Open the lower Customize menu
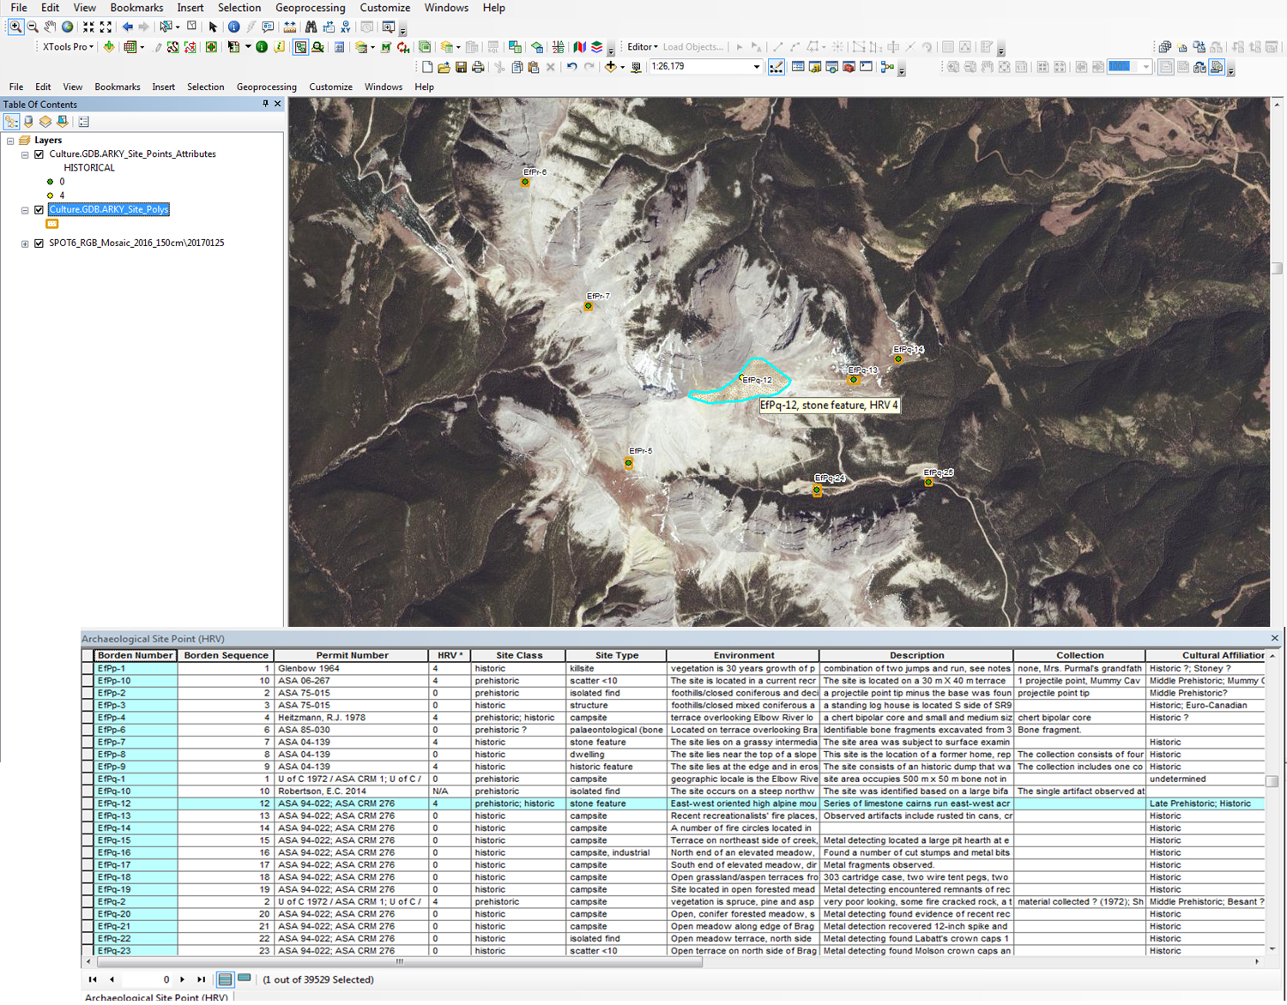This screenshot has height=1005, width=1287. [x=330, y=87]
